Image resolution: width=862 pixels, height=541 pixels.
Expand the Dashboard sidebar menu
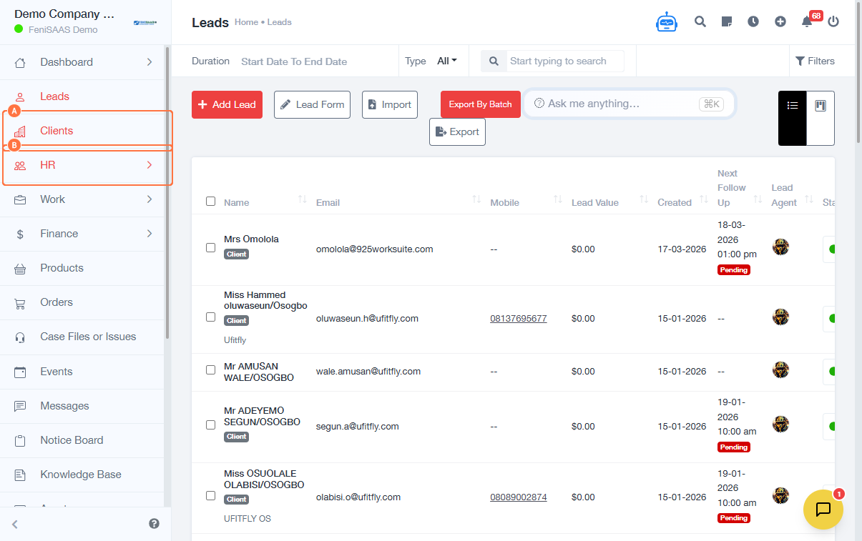click(82, 62)
